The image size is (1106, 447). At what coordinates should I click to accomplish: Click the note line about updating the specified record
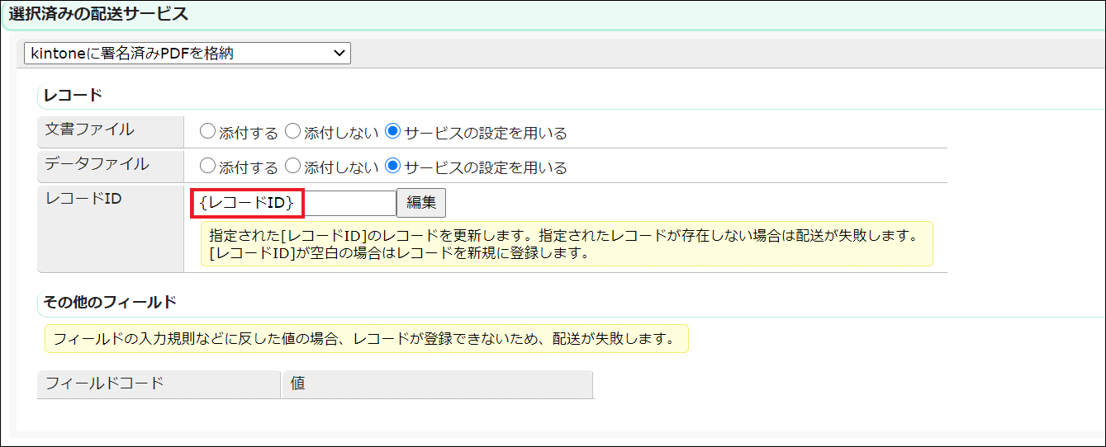[x=564, y=236]
